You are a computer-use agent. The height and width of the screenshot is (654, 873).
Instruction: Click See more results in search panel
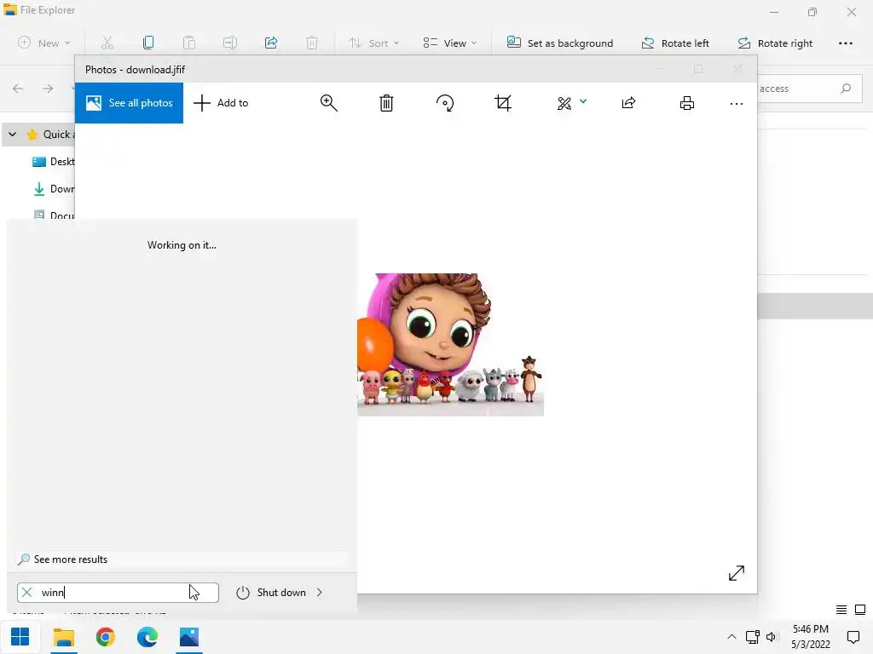(x=182, y=559)
